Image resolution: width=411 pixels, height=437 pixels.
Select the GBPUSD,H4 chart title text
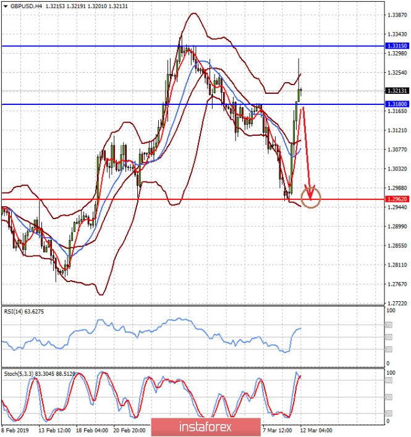click(26, 6)
